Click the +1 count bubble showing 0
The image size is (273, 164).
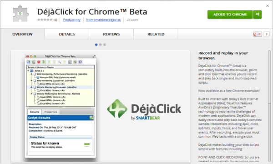pos(266,34)
